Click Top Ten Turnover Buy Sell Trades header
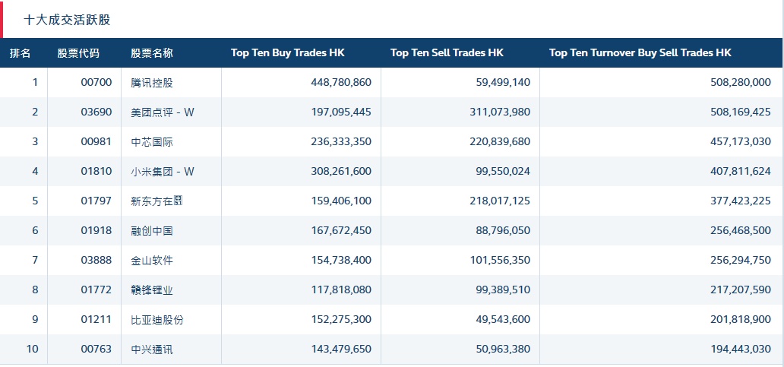Screen dimensions: 784x367 (x=640, y=53)
